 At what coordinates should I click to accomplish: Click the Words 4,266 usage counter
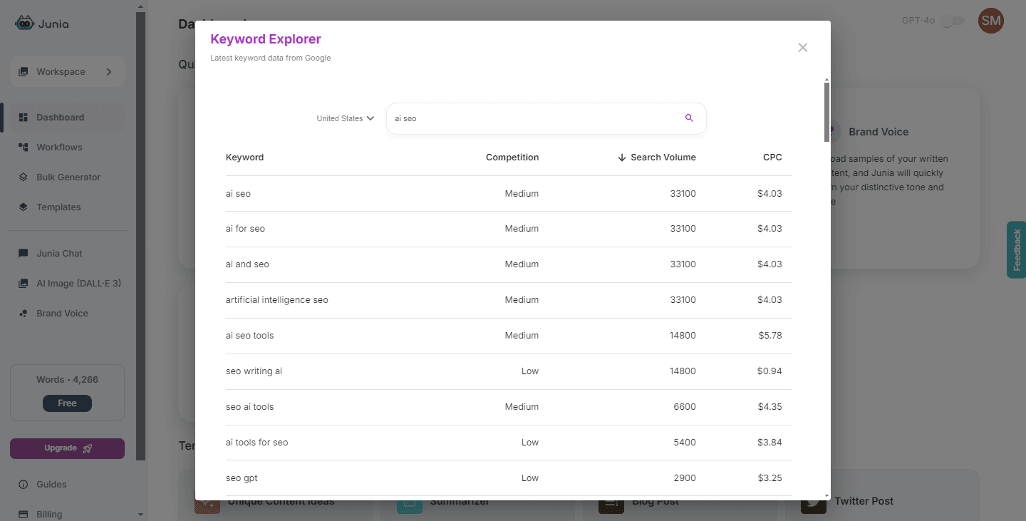(x=67, y=380)
